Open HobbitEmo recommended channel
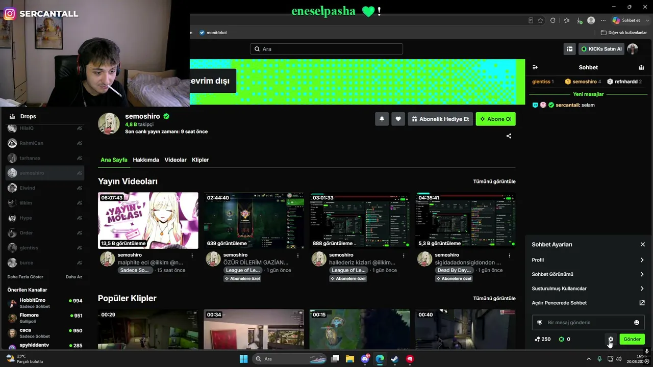The height and width of the screenshot is (367, 653). click(45, 303)
